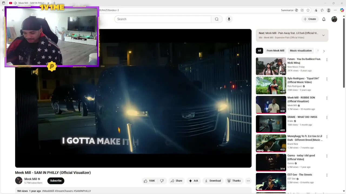Send Thanks to the creator
Viewport: 346px width, 194px height.
pos(234,181)
